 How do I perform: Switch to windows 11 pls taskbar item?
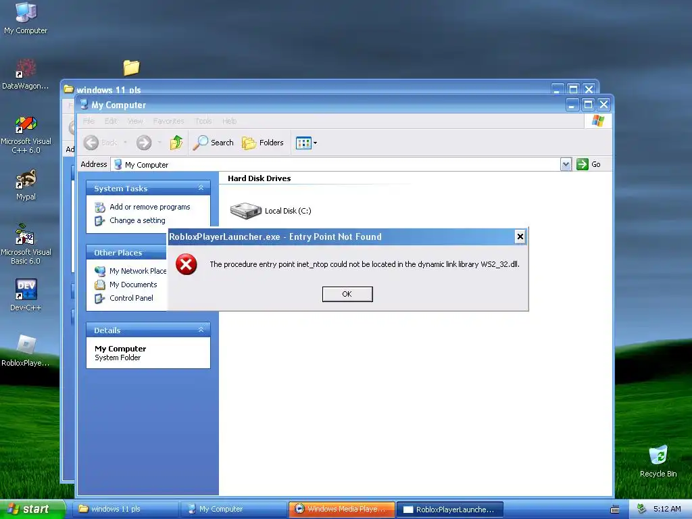pyautogui.click(x=126, y=509)
